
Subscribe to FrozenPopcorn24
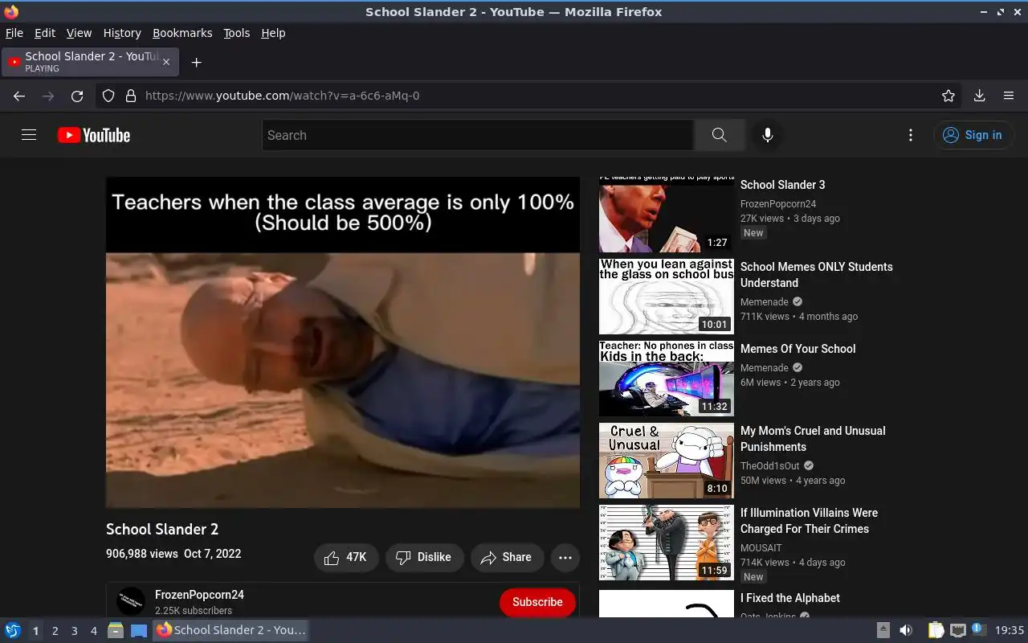pos(537,602)
